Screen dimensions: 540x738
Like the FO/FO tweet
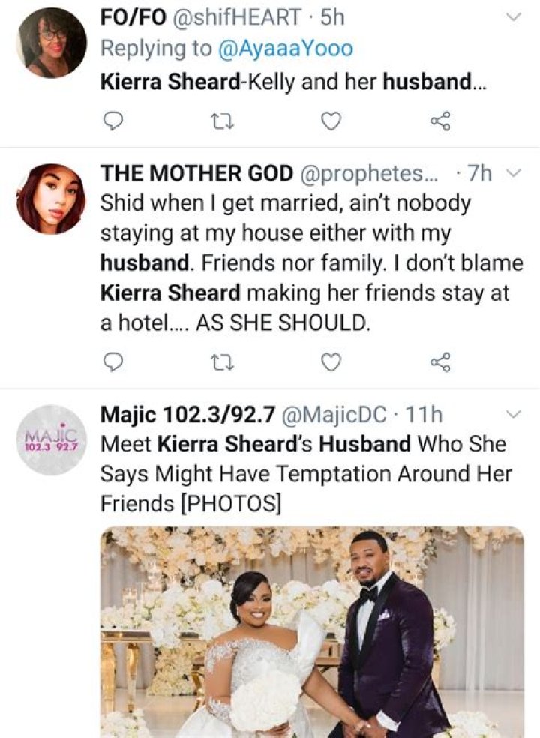click(331, 120)
